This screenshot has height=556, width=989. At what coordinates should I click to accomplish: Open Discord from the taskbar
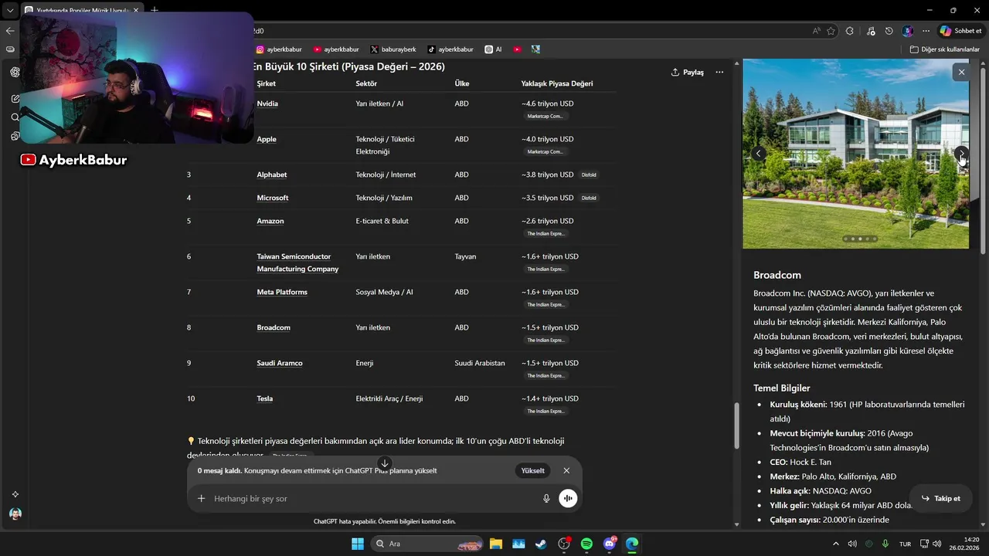click(610, 544)
